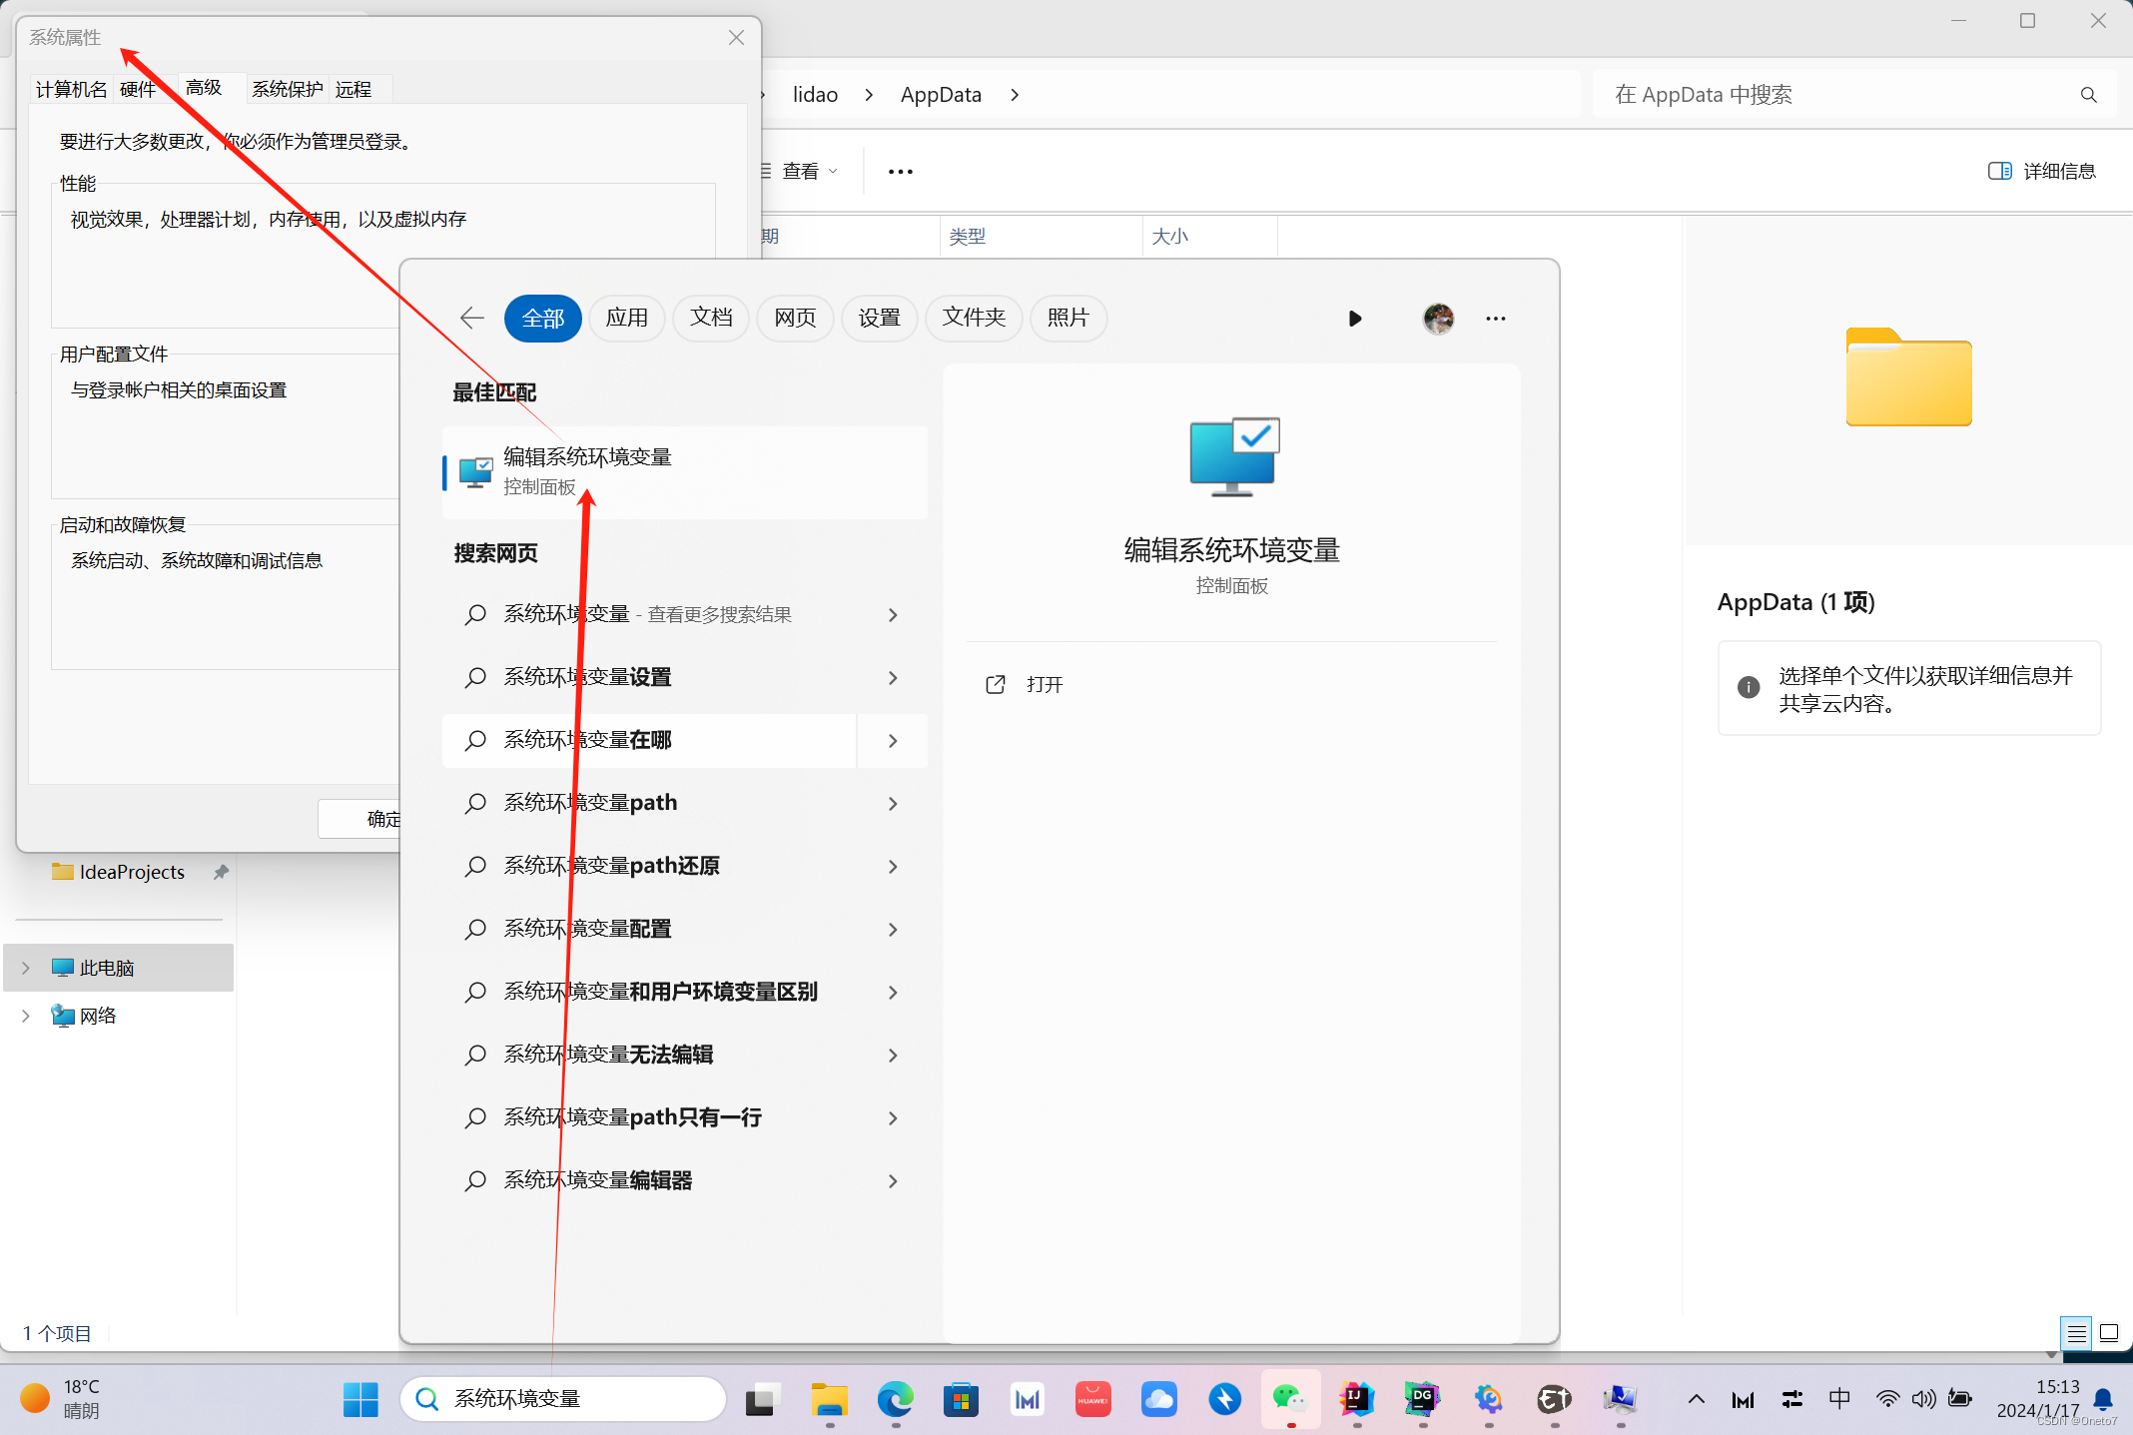Toggle the input method 中 indicator

(1839, 1399)
